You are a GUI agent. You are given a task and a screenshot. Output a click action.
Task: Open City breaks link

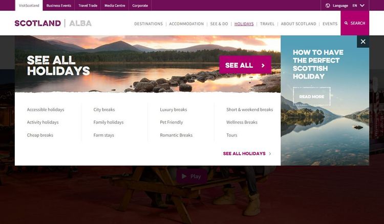point(104,110)
